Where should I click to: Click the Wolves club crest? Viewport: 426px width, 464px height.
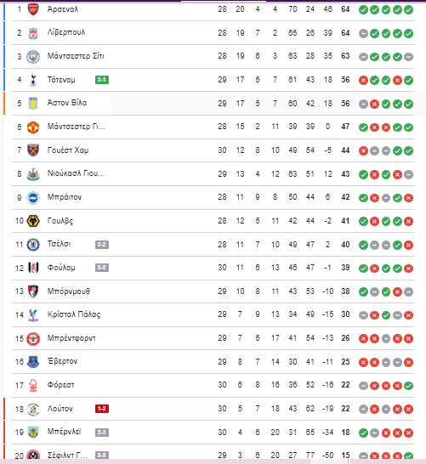[x=33, y=221]
